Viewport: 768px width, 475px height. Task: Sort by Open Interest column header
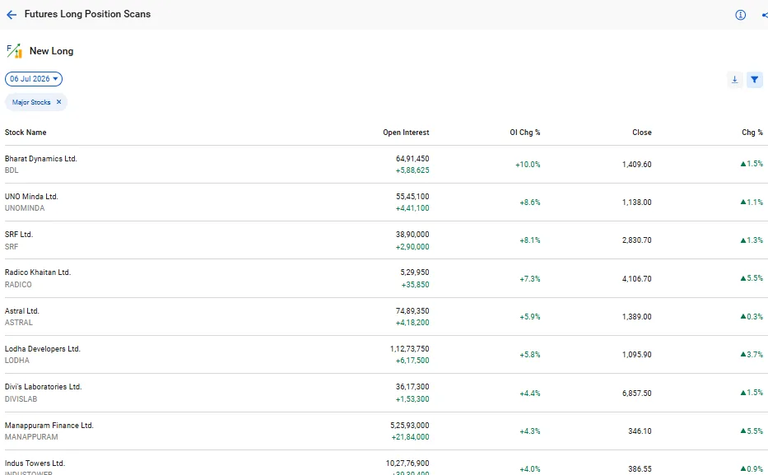click(406, 133)
